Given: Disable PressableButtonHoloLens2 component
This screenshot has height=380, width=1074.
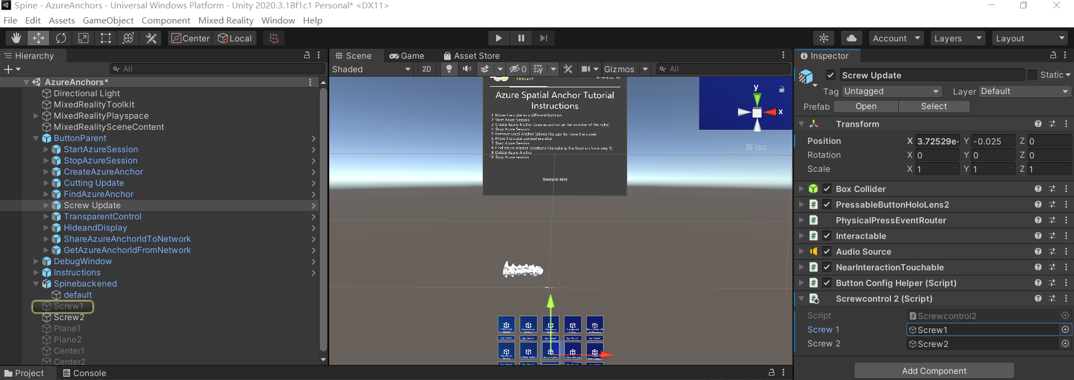Looking at the screenshot, I should pyautogui.click(x=826, y=205).
